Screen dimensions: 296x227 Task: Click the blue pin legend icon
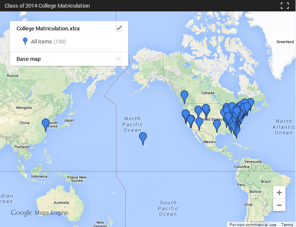point(25,41)
